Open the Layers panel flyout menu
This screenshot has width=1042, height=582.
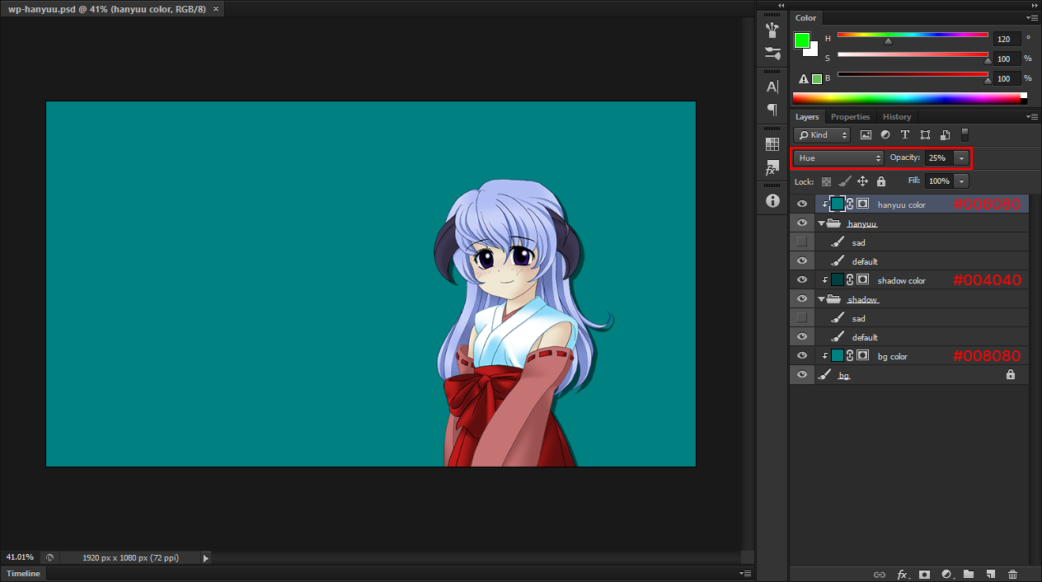coord(1032,117)
